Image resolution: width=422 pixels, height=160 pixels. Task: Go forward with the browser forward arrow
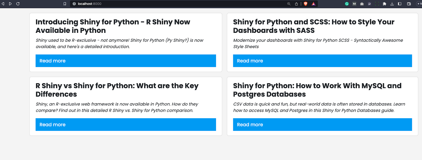[x=10, y=4]
